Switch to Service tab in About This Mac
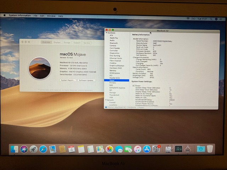The height and width of the screenshot is (170, 227). click(x=87, y=43)
